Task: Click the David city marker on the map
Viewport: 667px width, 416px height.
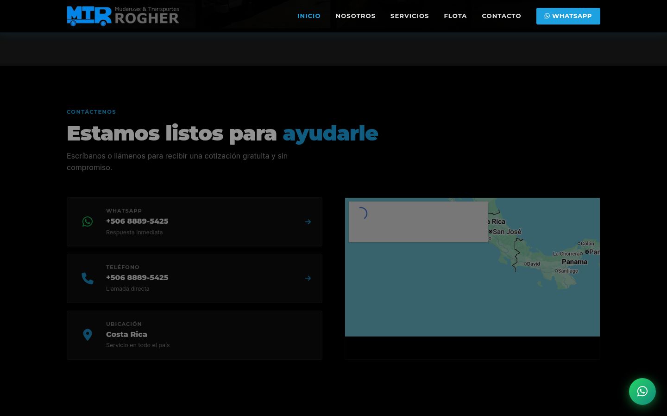Action: click(x=532, y=264)
